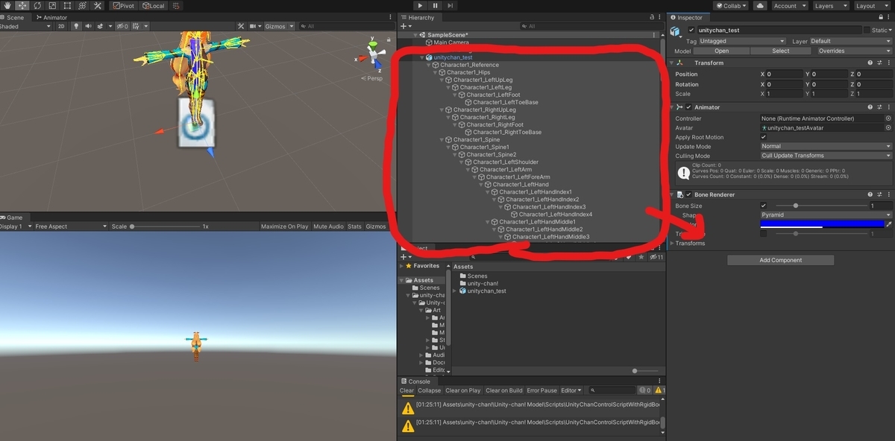Switch to the Animator tab
The width and height of the screenshot is (895, 441).
click(50, 17)
